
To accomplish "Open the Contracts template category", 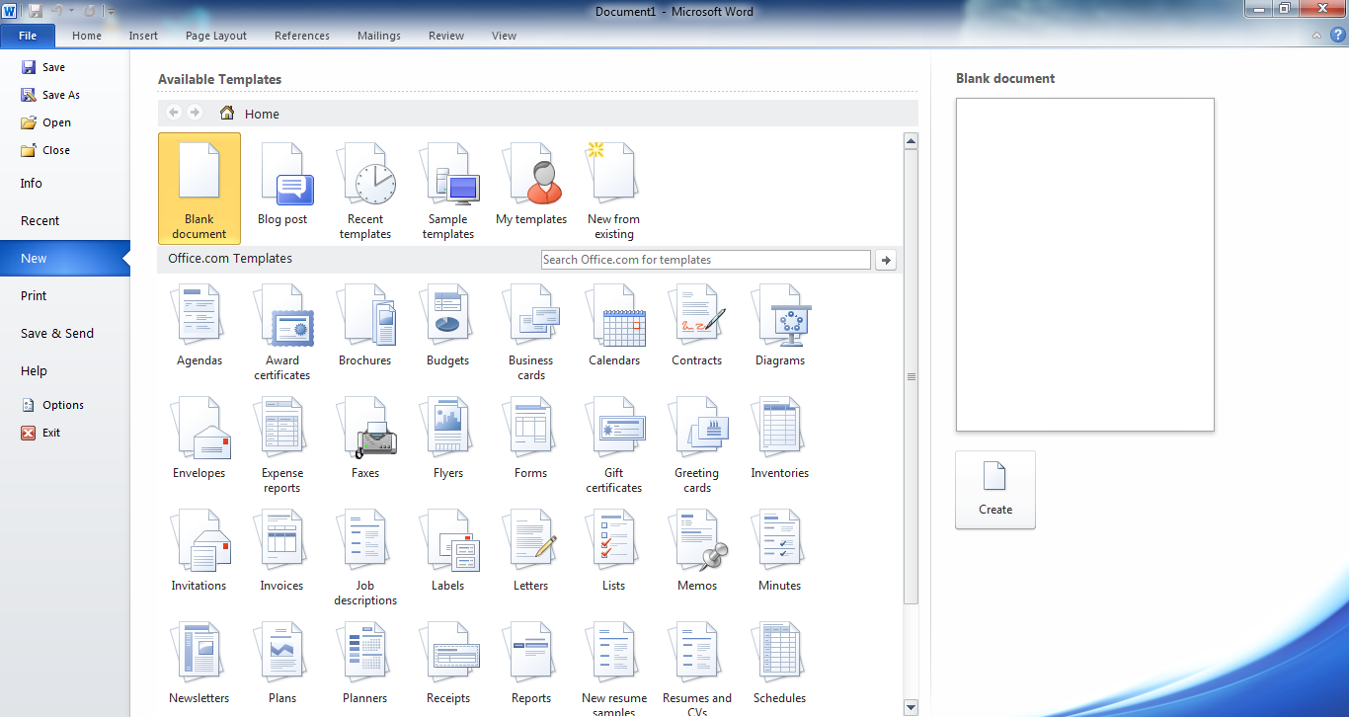I will 697,326.
